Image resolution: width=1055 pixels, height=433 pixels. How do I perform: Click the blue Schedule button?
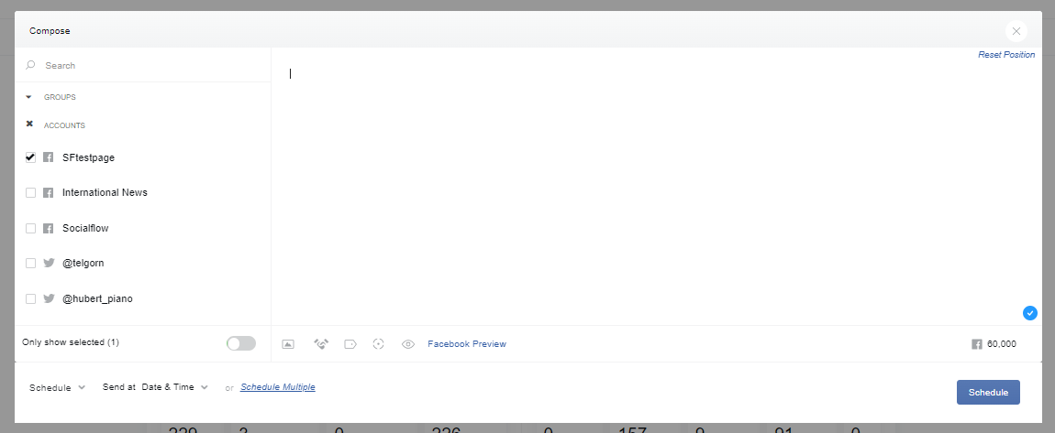tap(988, 392)
